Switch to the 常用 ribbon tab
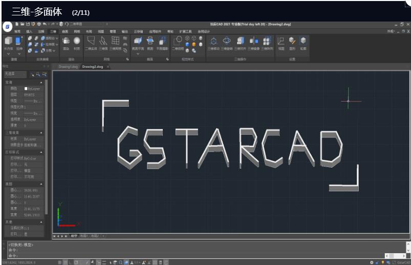 click(17, 31)
